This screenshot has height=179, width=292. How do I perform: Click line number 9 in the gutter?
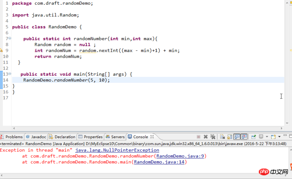pos(7,50)
